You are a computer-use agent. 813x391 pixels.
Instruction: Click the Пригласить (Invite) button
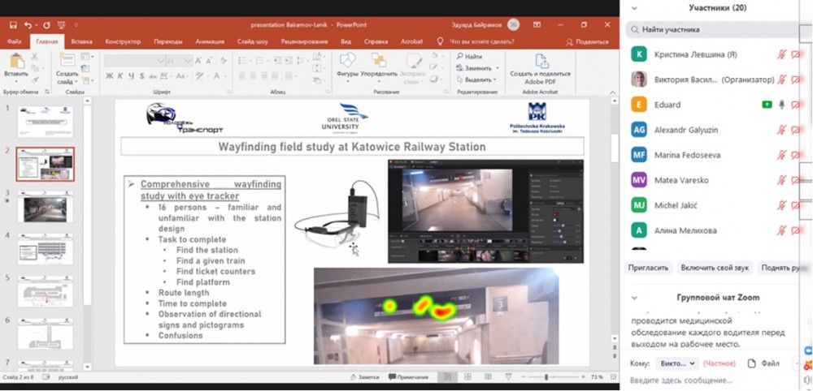point(648,267)
